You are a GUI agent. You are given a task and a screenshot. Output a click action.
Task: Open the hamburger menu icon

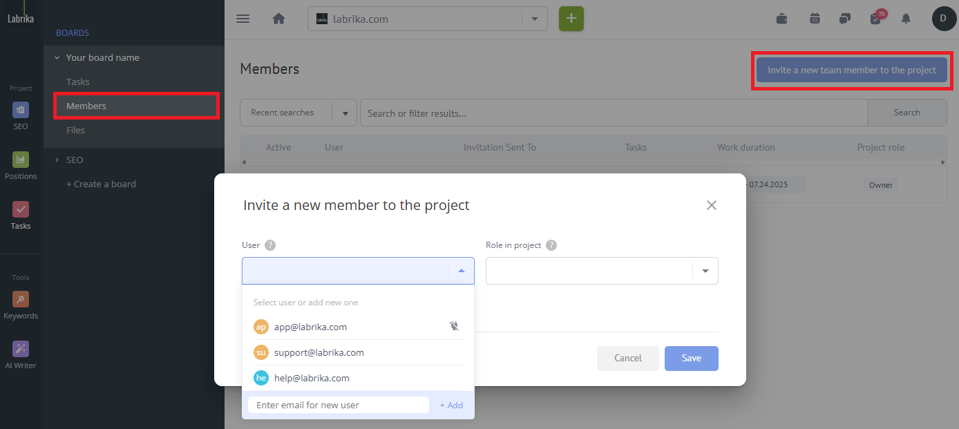point(243,19)
